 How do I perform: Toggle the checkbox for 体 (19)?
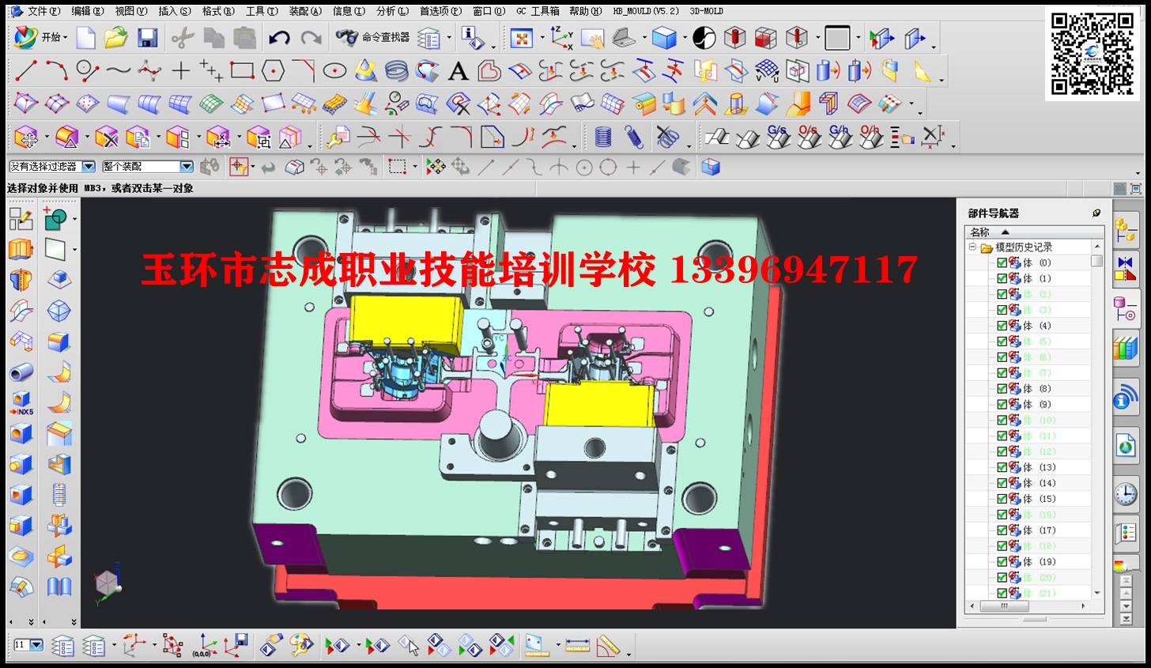pos(1002,562)
